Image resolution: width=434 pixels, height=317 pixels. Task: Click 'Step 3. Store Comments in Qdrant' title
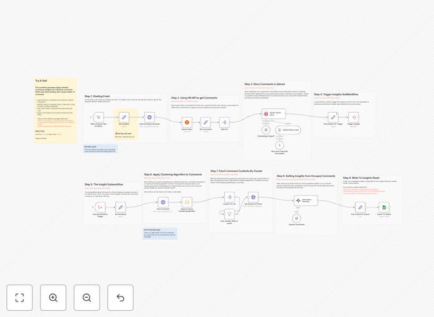tap(265, 84)
